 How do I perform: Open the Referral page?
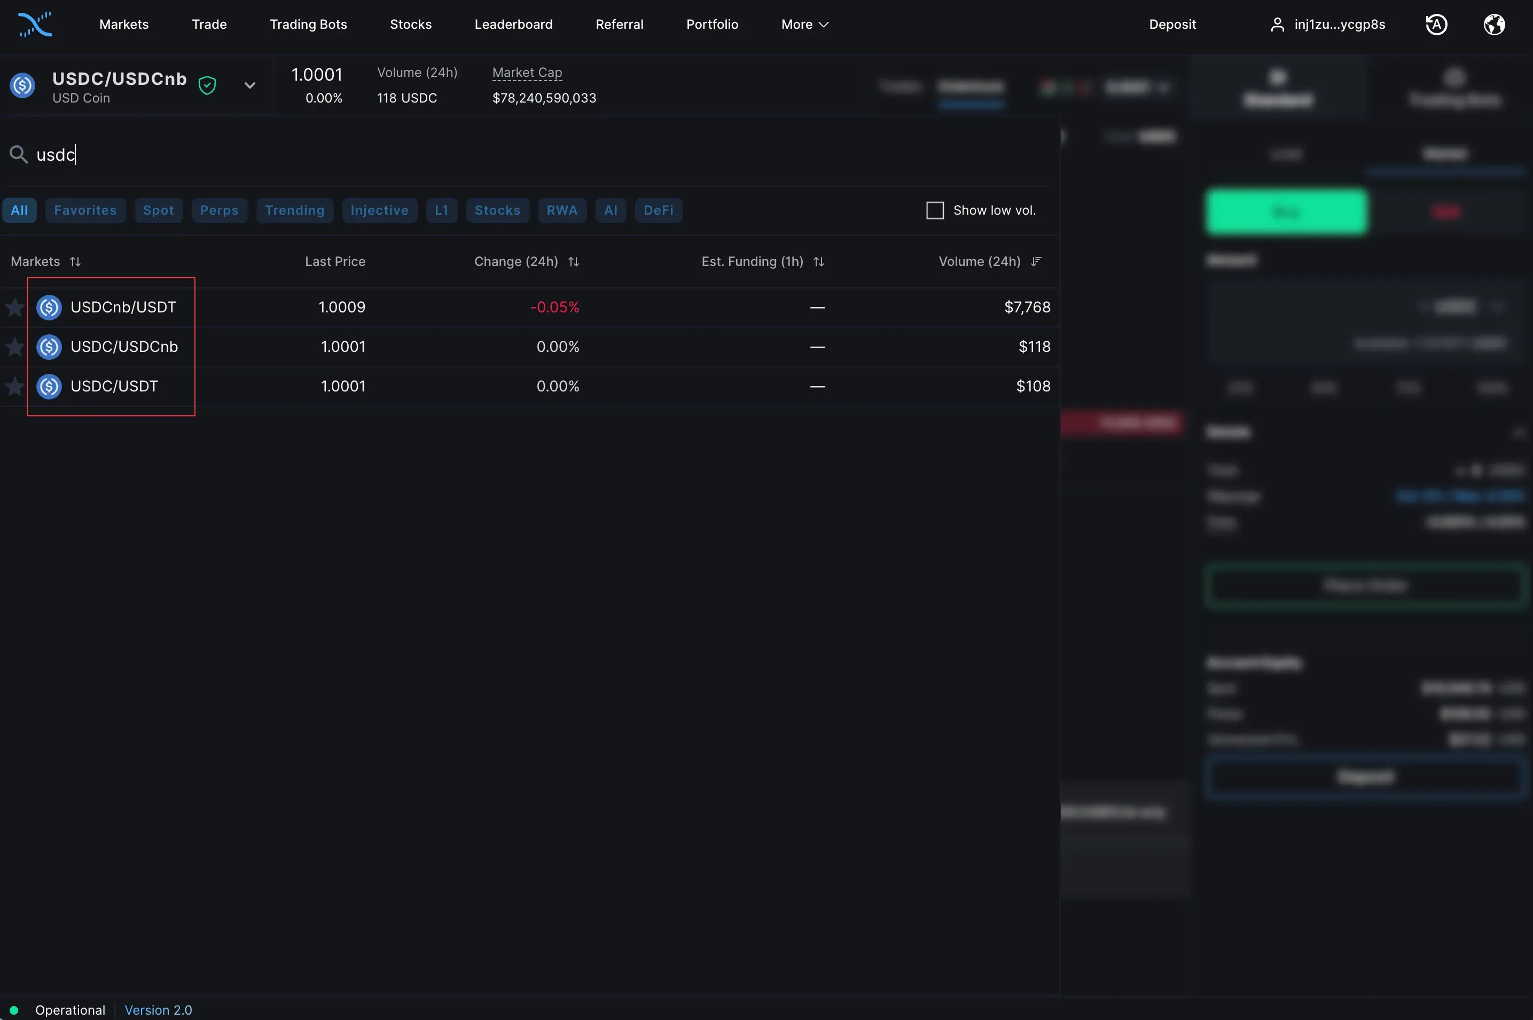pos(620,25)
